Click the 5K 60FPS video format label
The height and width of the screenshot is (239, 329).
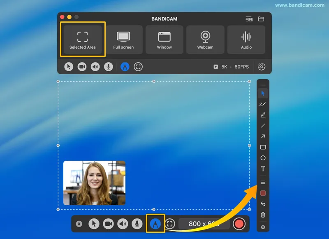(231, 67)
